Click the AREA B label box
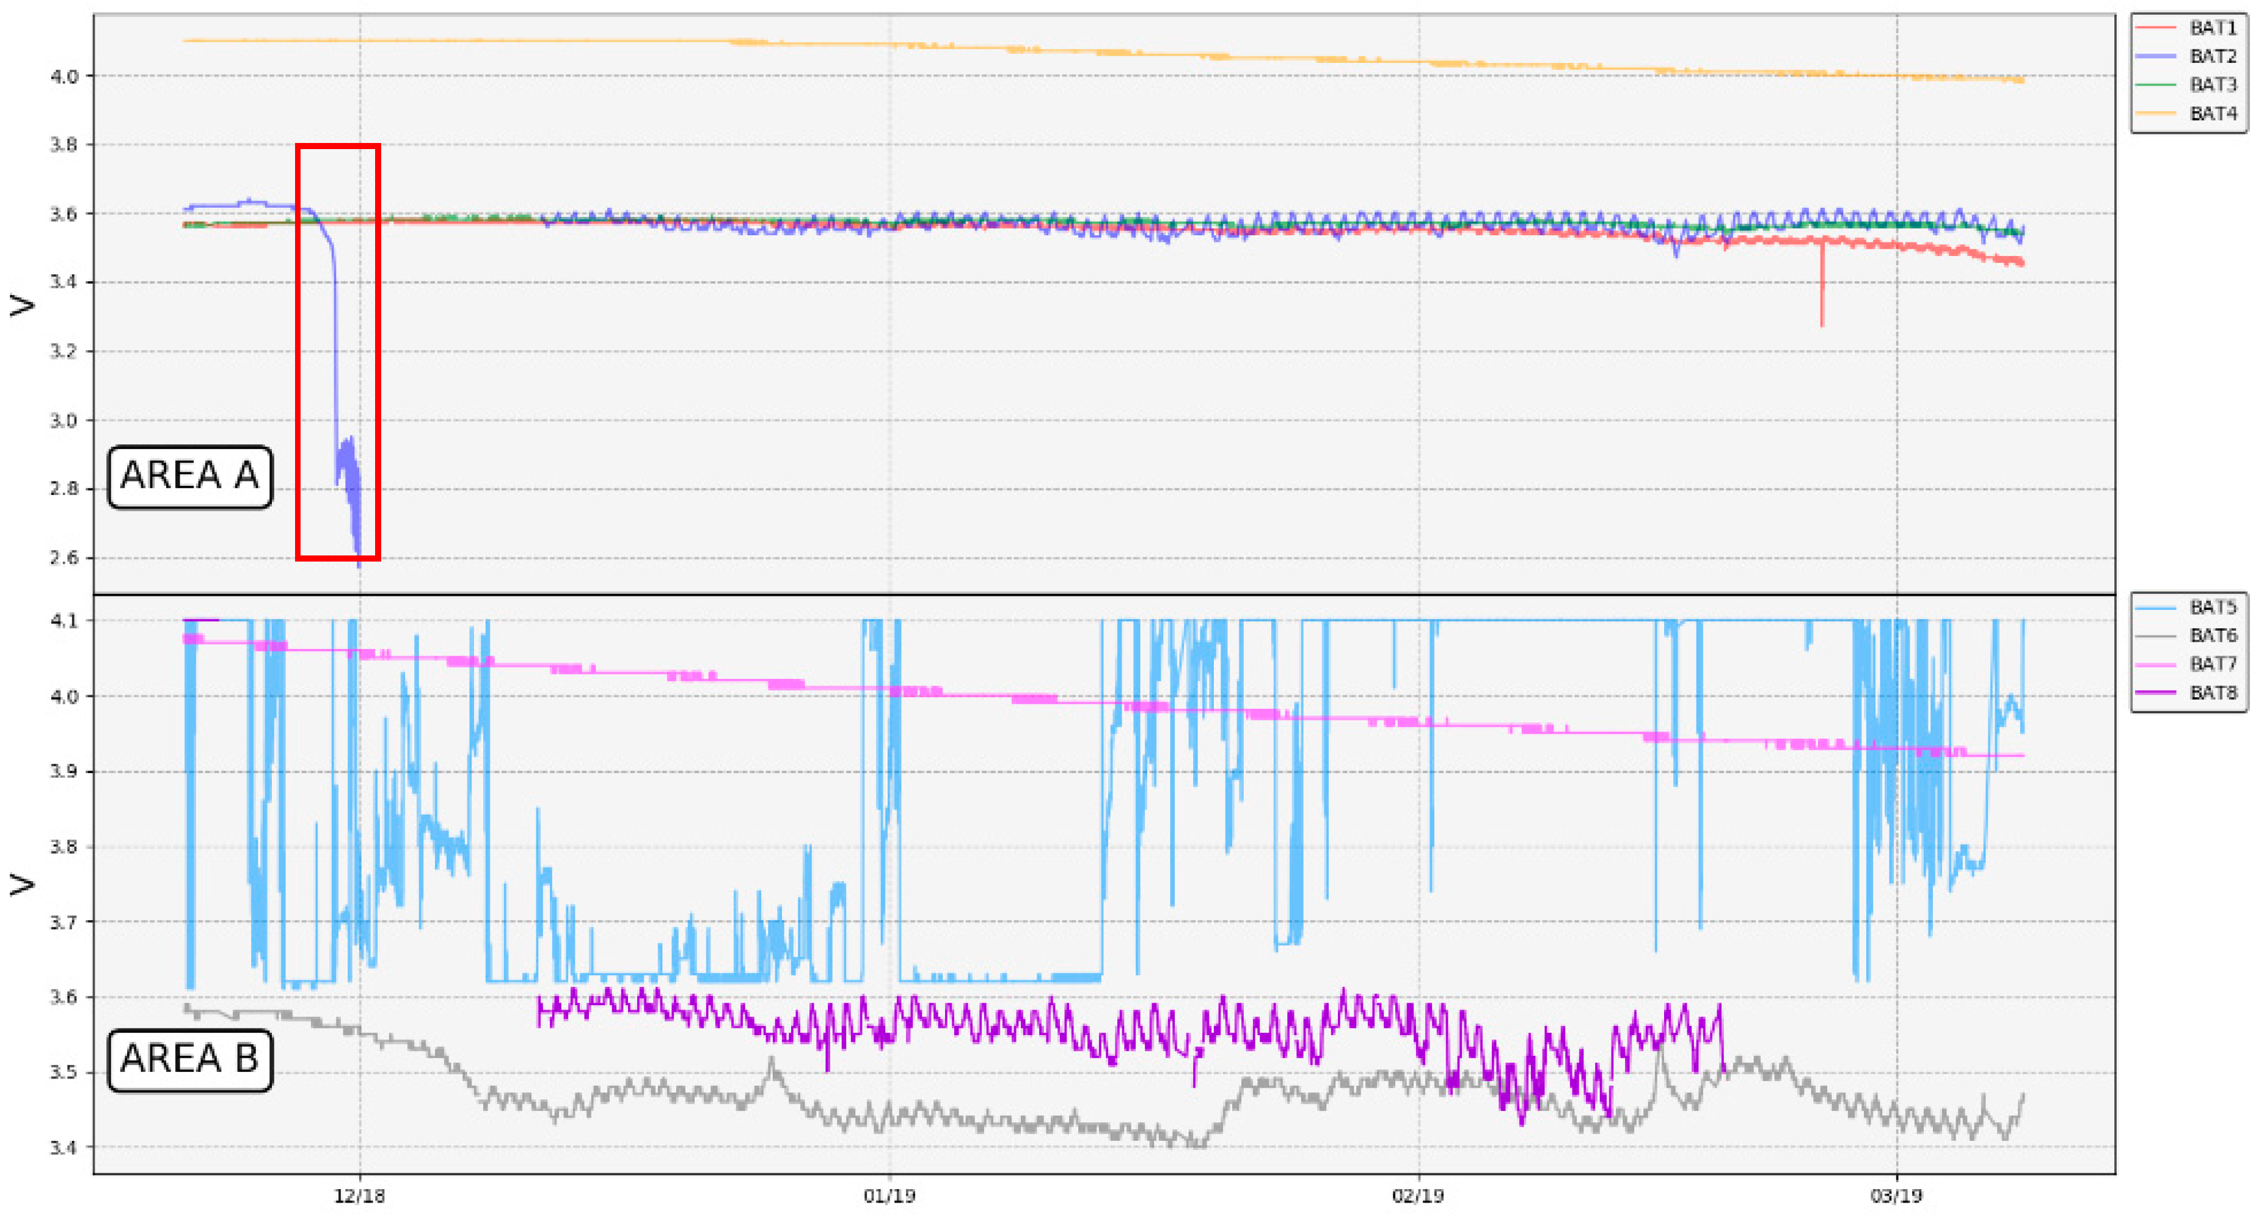Screen dimensions: 2264x1216 click(190, 1060)
